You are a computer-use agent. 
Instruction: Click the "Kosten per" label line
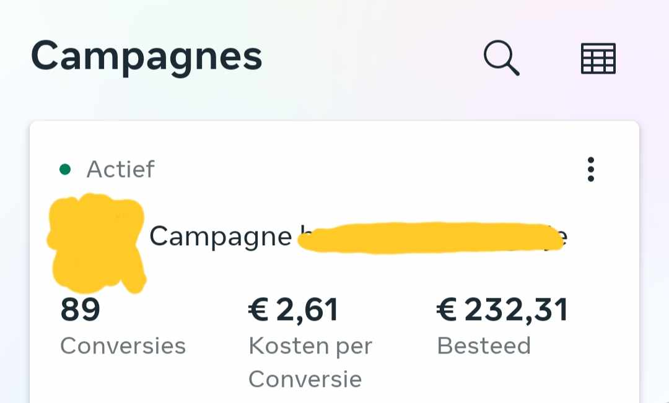310,346
